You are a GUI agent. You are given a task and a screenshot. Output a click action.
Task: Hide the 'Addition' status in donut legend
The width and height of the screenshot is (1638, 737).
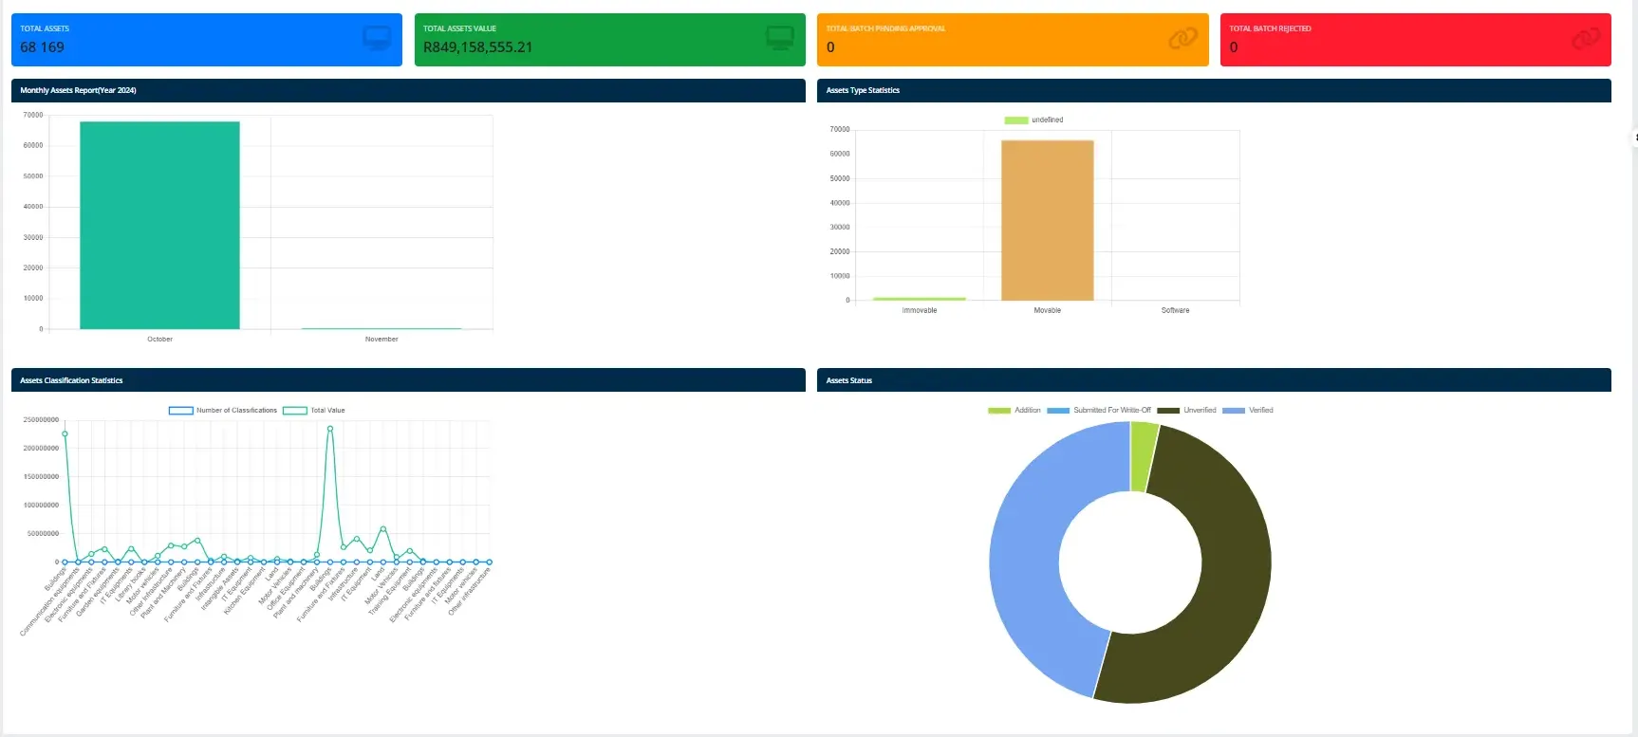tap(1014, 411)
